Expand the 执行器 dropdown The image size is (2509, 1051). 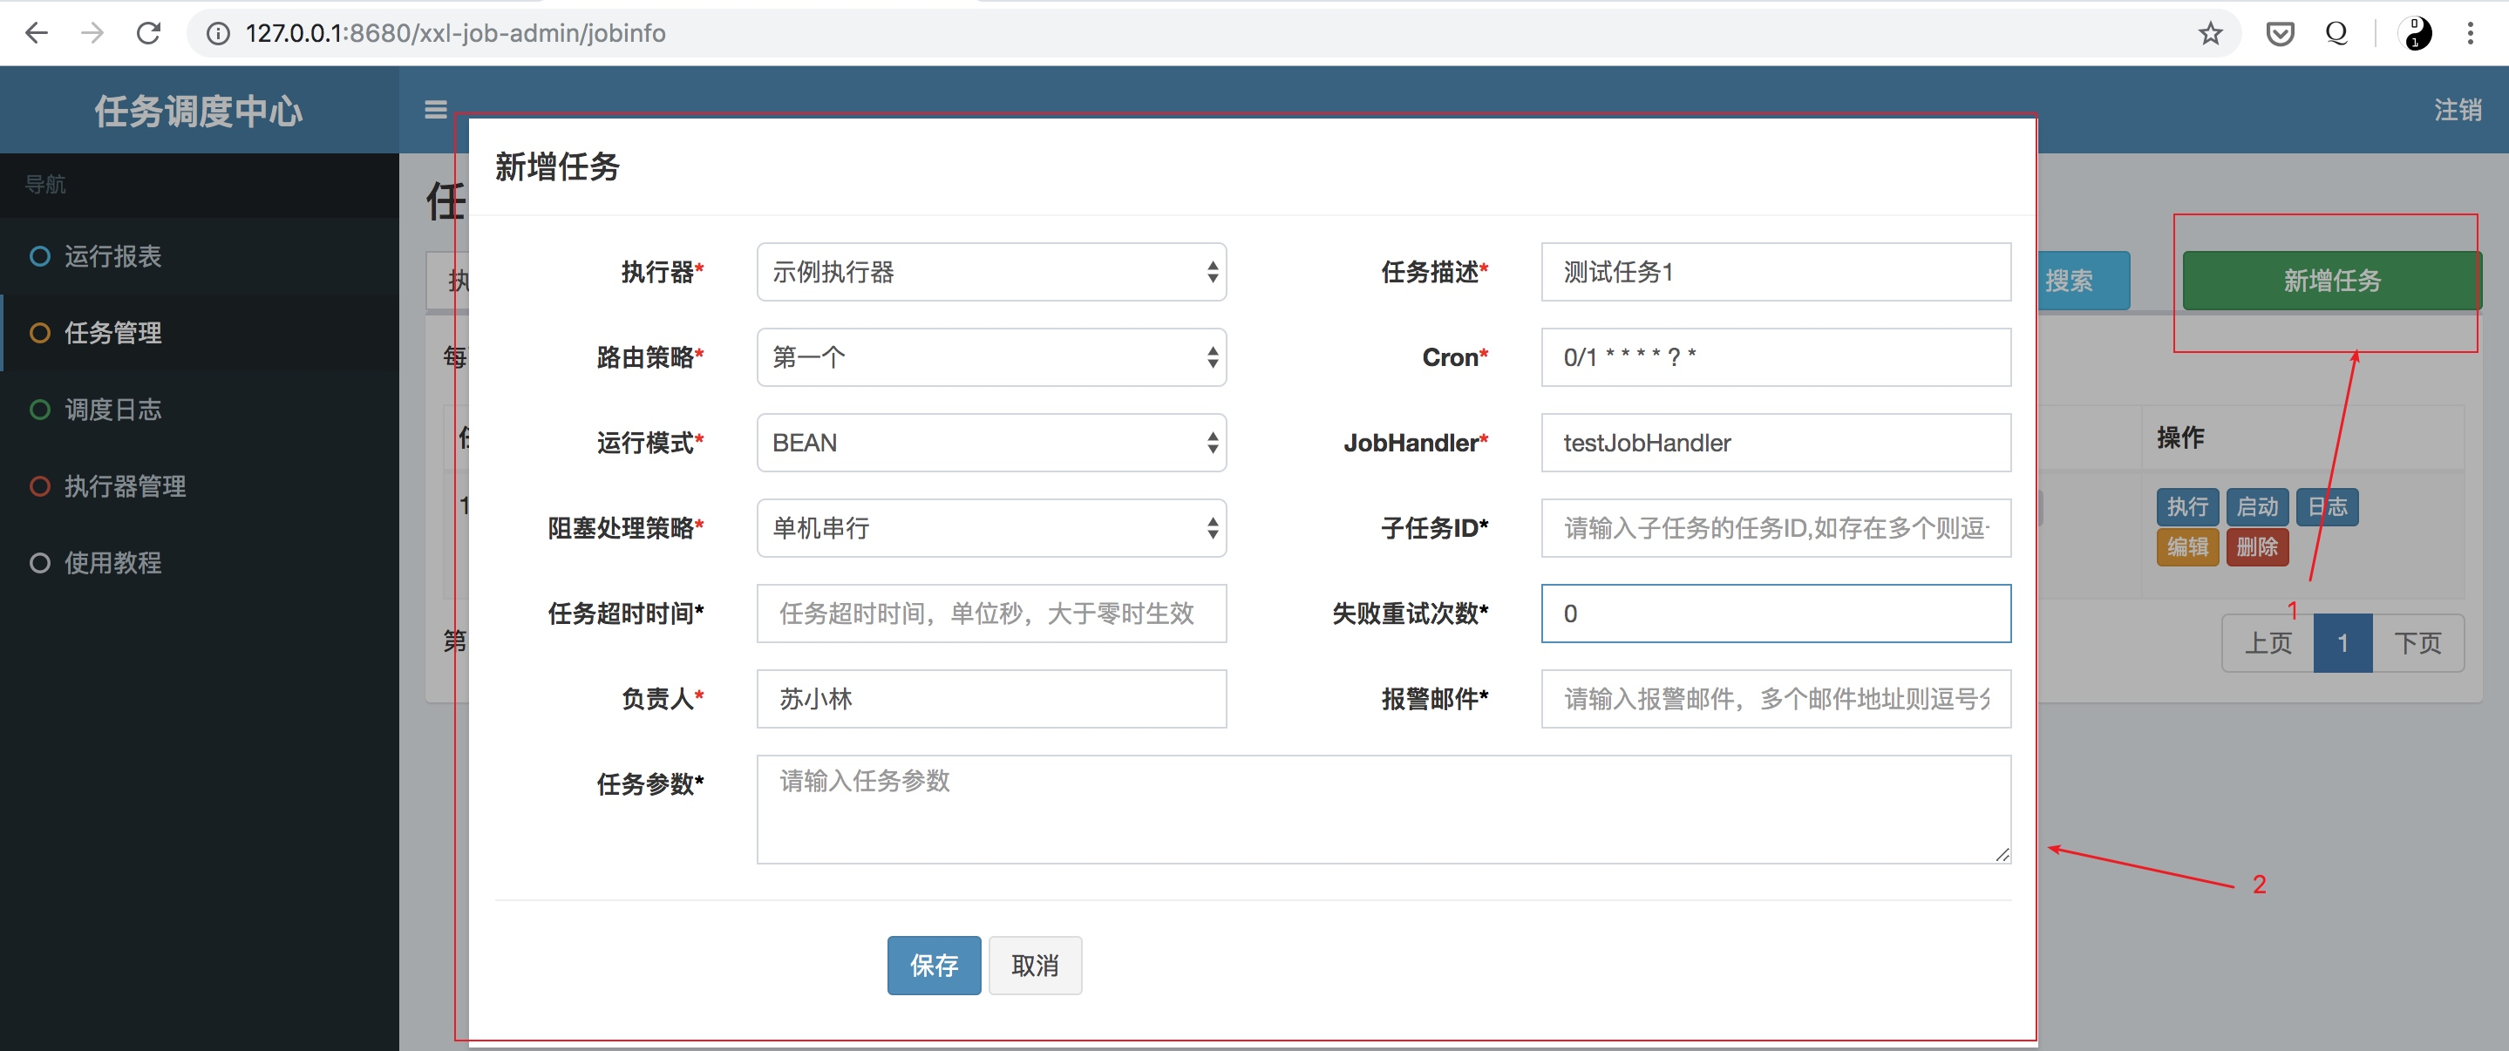coord(990,272)
